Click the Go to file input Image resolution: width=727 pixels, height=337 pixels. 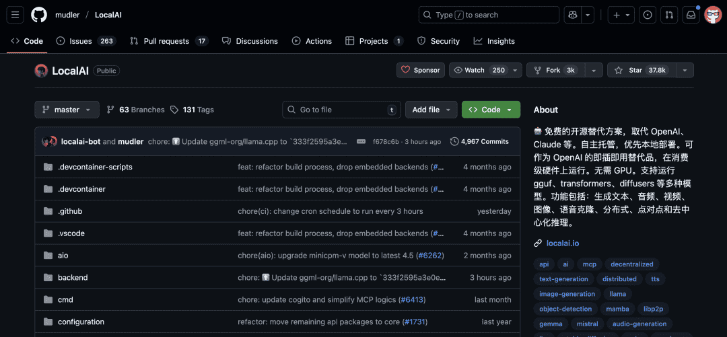(342, 110)
